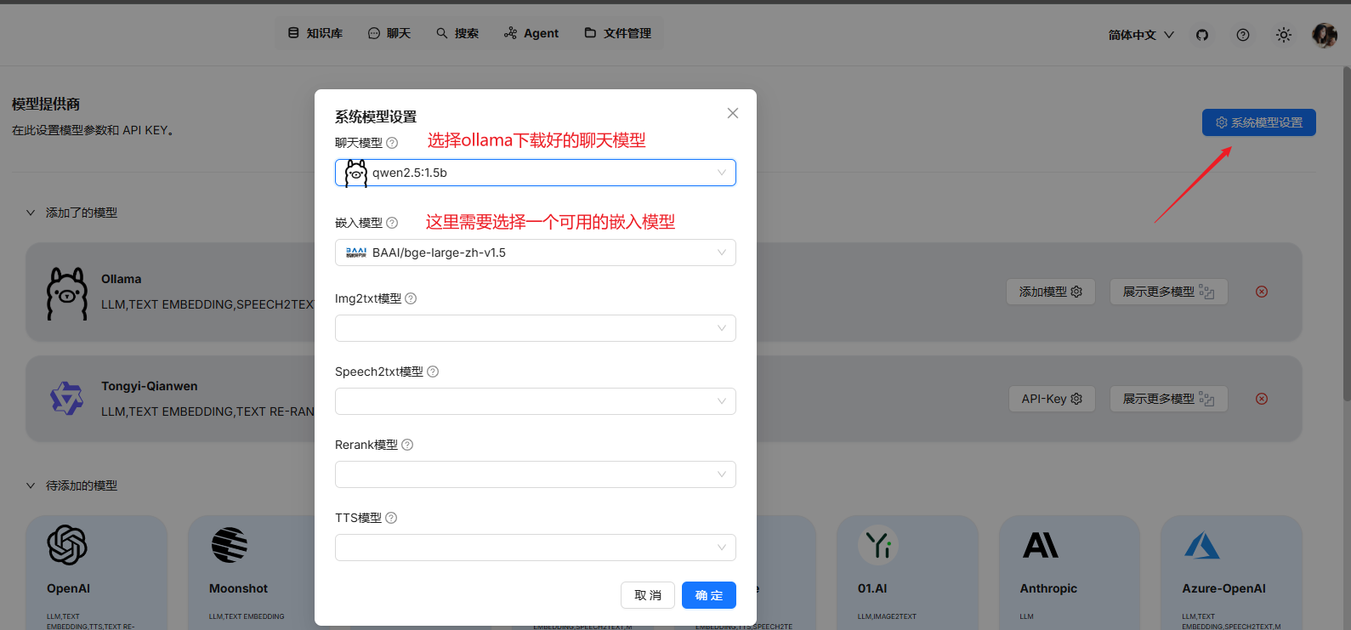
Task: Collapse the 添加了的模型 section
Action: [x=31, y=213]
